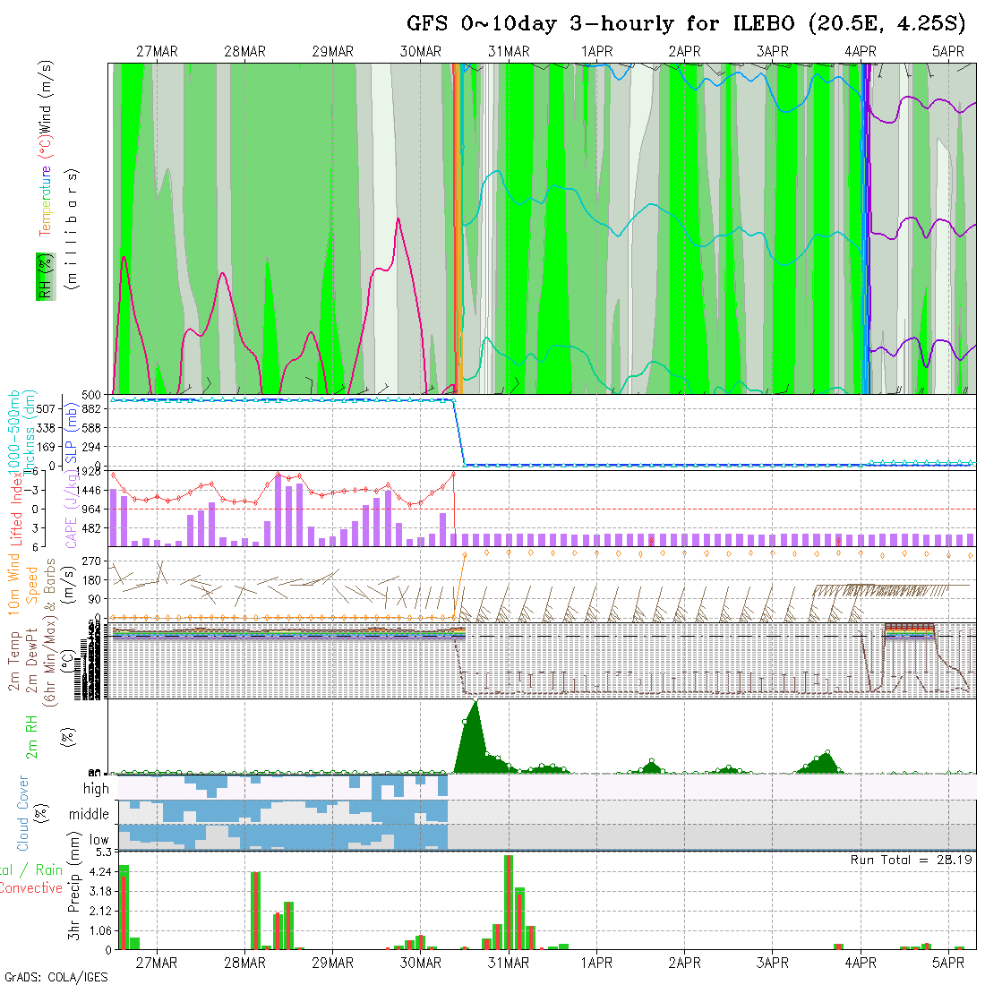Click the 31MAR label on the bottom axis

pos(509,963)
